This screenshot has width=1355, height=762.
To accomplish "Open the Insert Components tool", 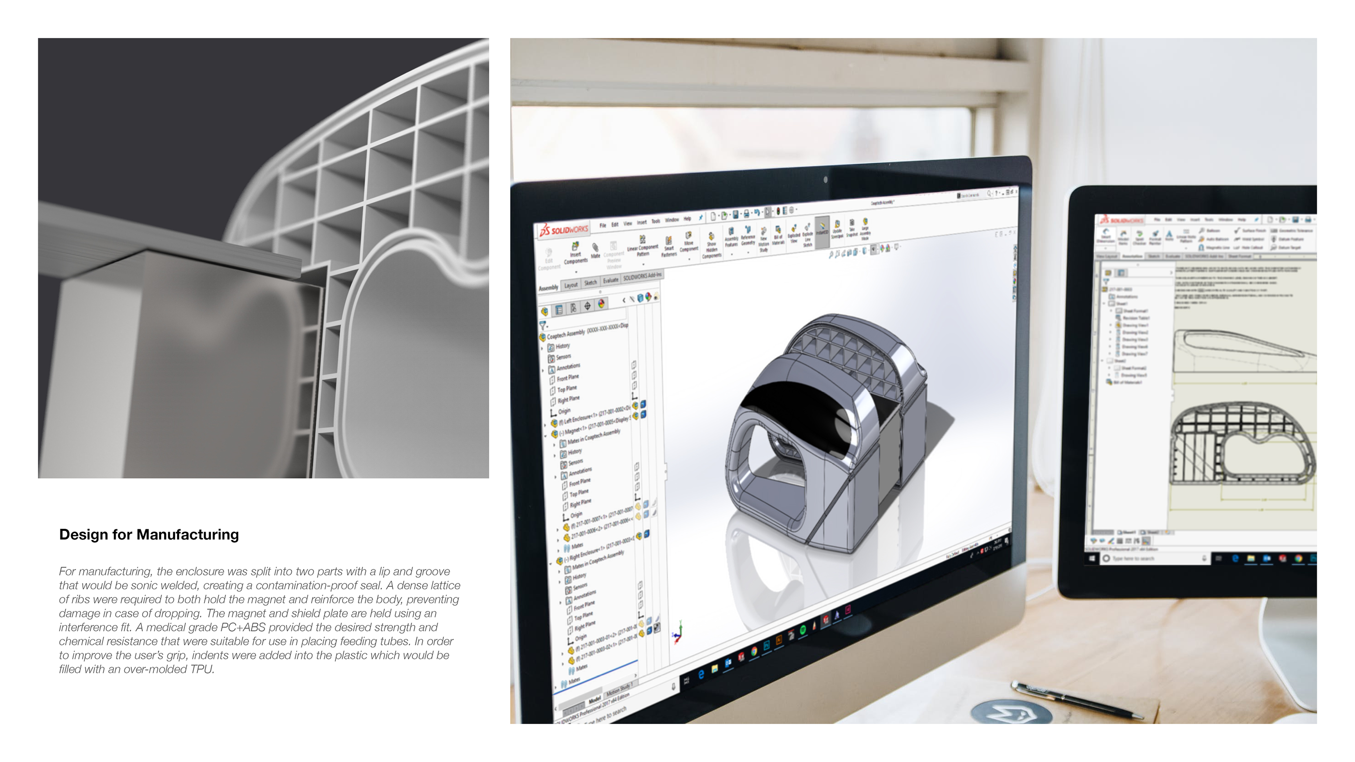I will coord(576,247).
